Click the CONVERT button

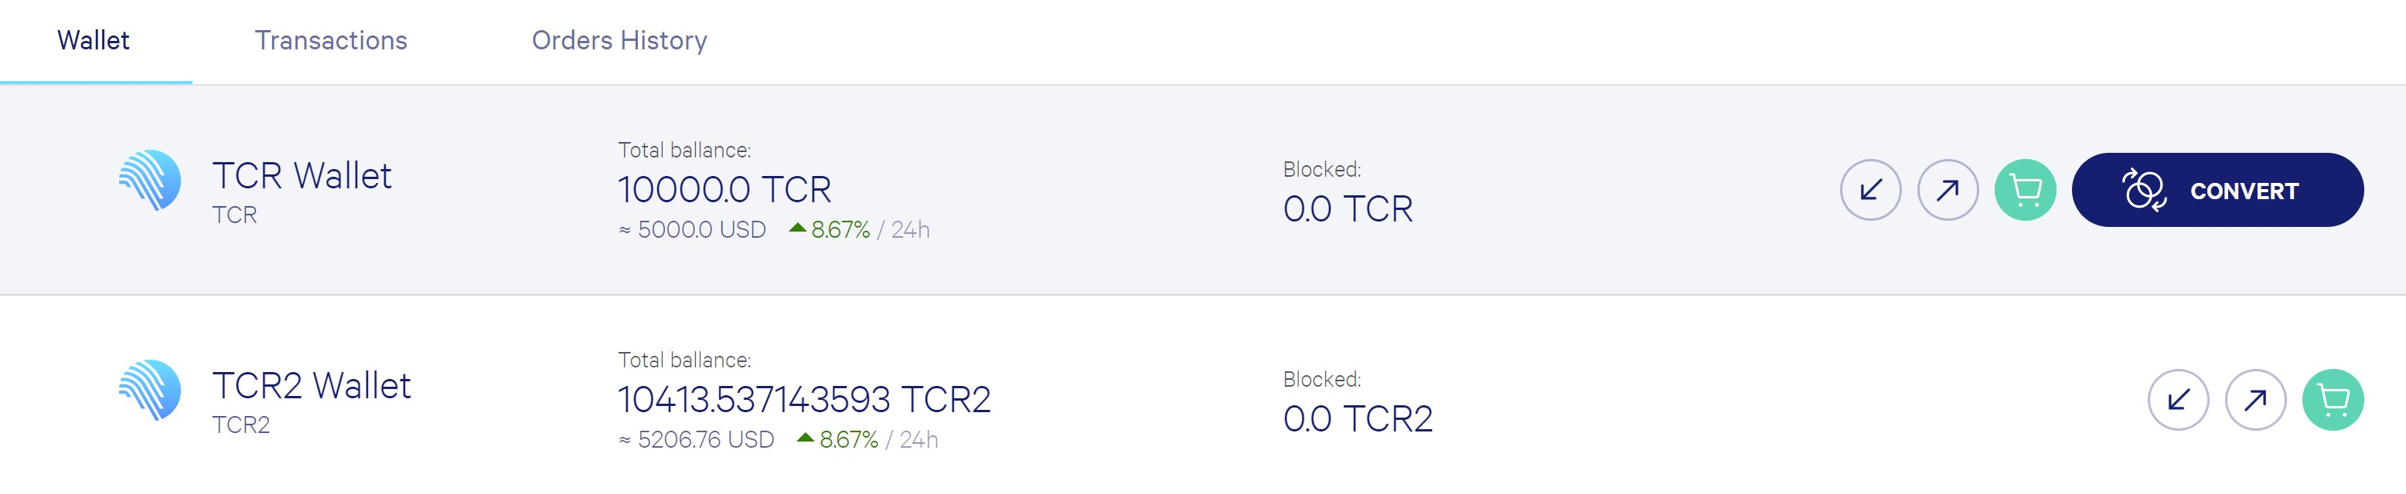[x=2217, y=190]
